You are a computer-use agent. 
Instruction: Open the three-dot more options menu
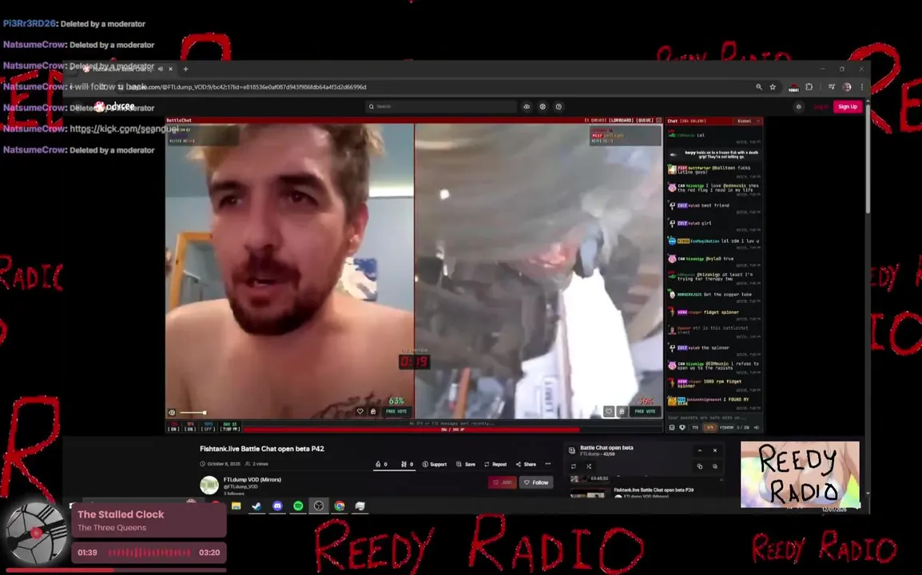548,464
